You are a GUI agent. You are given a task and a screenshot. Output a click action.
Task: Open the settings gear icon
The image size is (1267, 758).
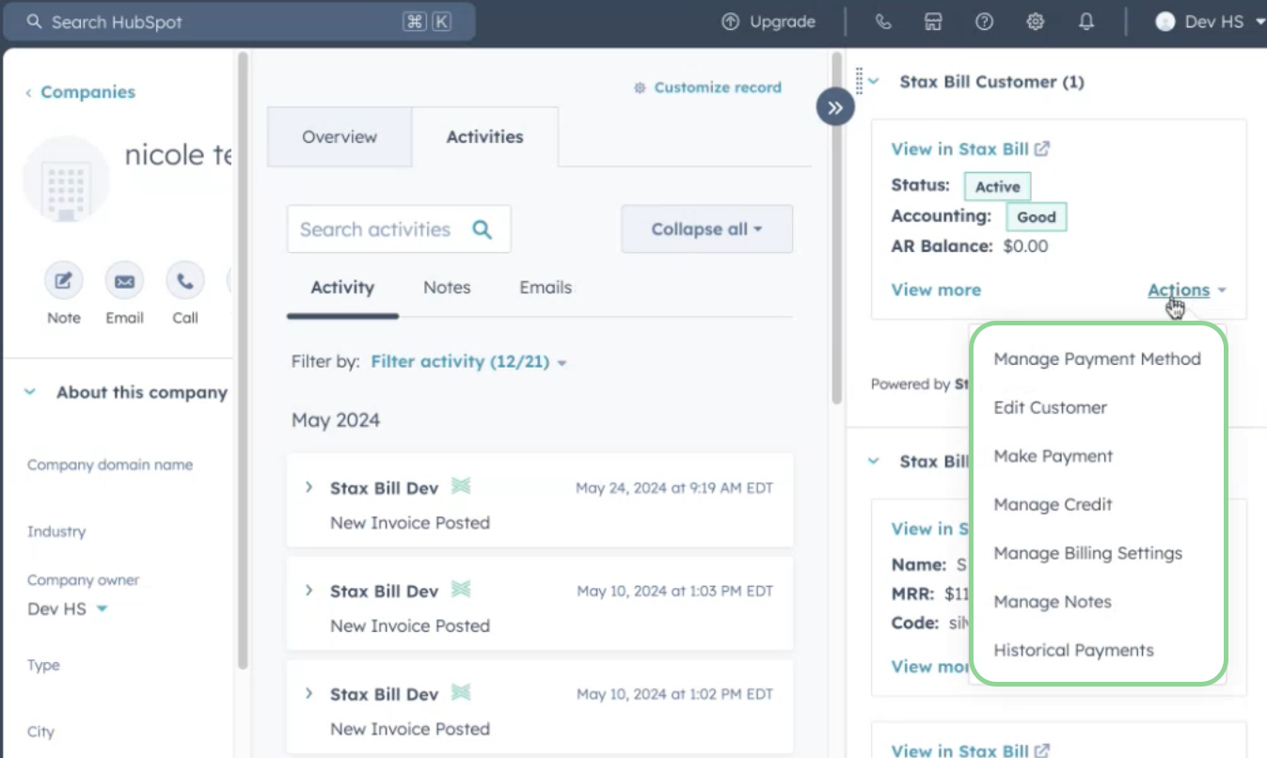1036,22
